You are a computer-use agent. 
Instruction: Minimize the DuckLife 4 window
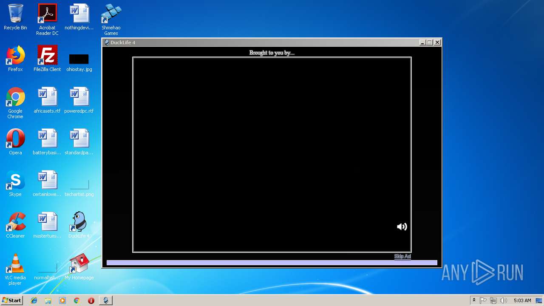coord(422,42)
